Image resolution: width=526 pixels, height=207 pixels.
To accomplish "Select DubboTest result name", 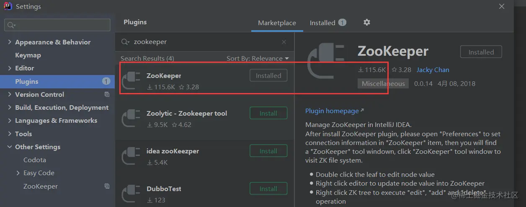I will pyautogui.click(x=164, y=189).
